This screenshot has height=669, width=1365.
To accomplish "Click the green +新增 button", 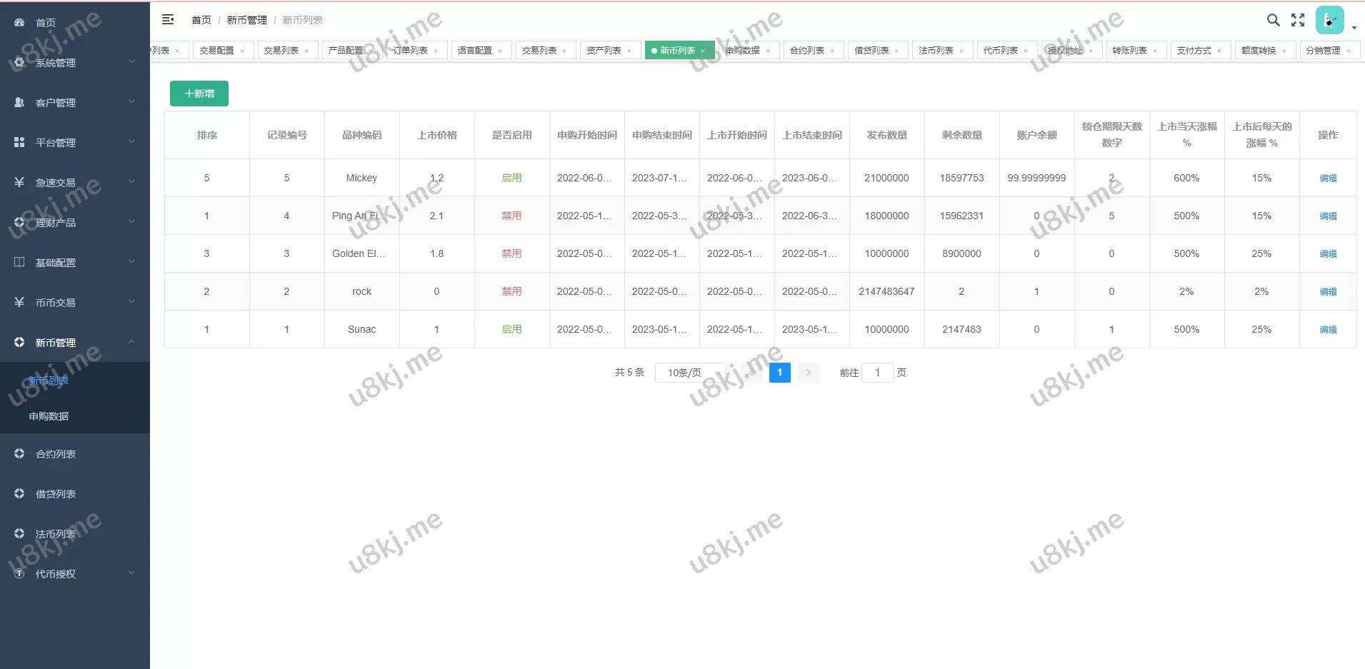I will click(x=199, y=94).
